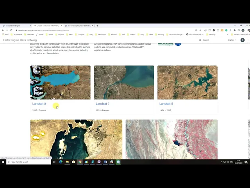Image resolution: width=250 pixels, height=188 pixels.
Task: Close the Javascript Syntax tab
Action: pos(92,26)
